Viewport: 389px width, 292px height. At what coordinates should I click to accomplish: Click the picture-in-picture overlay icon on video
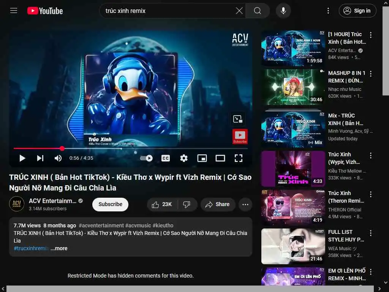click(238, 119)
